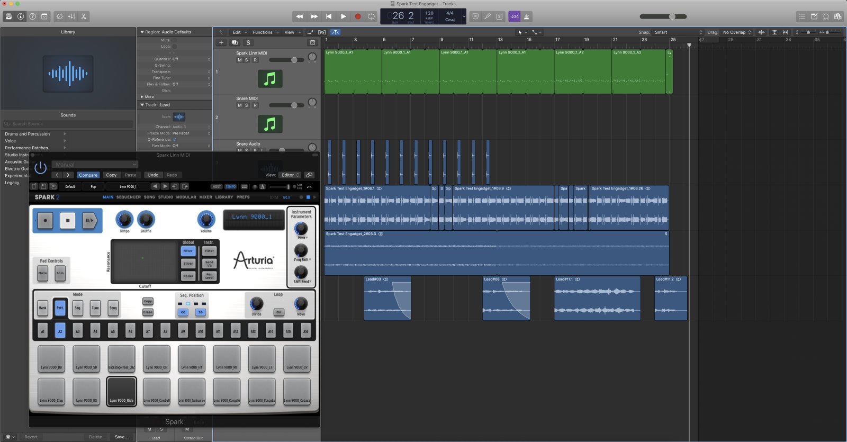Open the Functions menu in Tracks area
This screenshot has width=847, height=442.
(263, 32)
